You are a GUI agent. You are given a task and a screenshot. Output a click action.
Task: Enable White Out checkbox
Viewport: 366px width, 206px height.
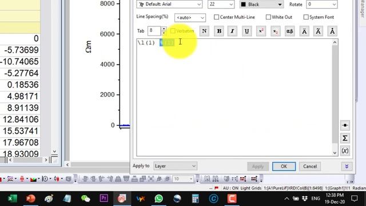(x=268, y=17)
